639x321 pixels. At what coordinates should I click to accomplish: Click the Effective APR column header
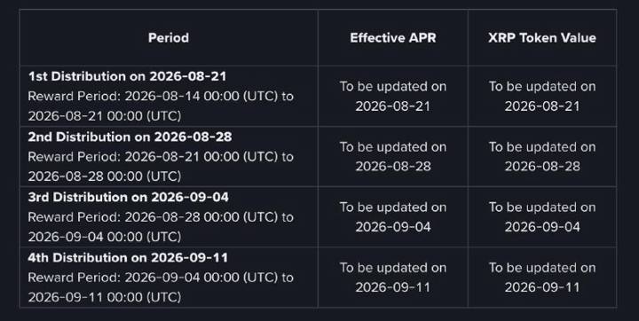(393, 38)
